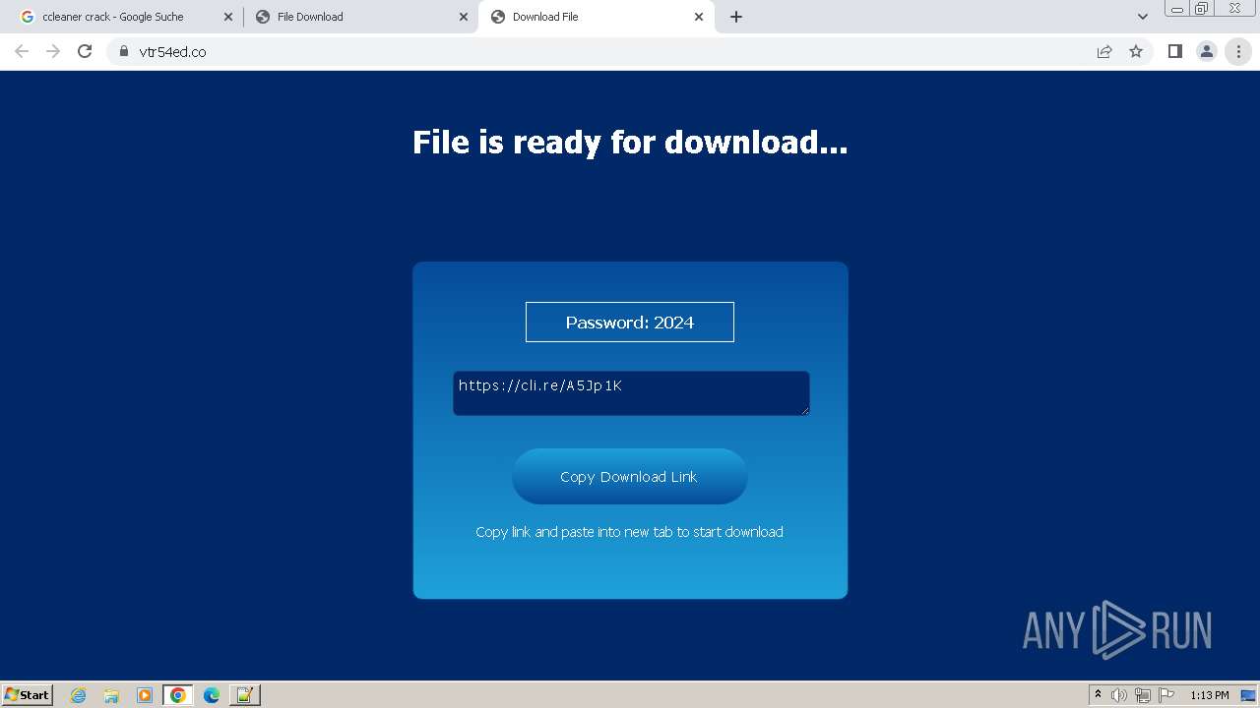This screenshot has height=708, width=1260.
Task: Click the copy link and paste instruction text
Action: [x=630, y=532]
